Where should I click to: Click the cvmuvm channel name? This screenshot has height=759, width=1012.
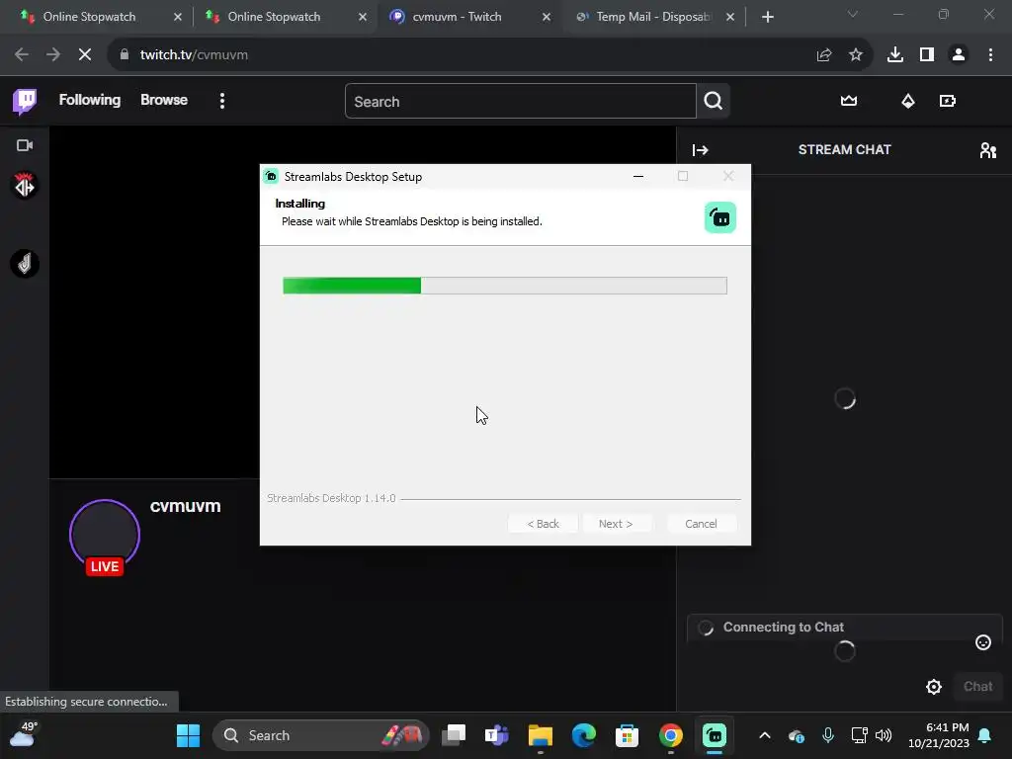tap(185, 506)
